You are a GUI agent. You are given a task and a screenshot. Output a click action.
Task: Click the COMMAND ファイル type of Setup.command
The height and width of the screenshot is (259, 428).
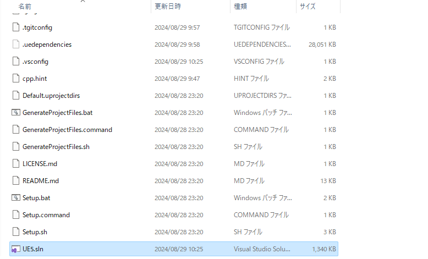pyautogui.click(x=261, y=215)
